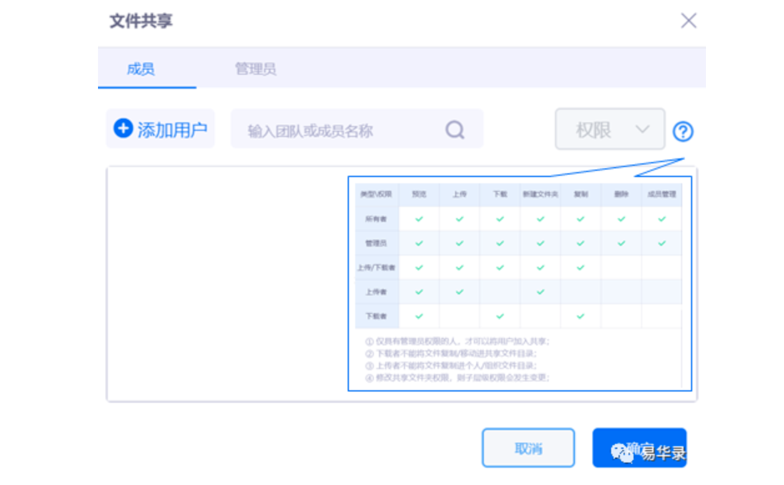
Task: Click 下载者 row checkmark under 下载
Action: 500,316
